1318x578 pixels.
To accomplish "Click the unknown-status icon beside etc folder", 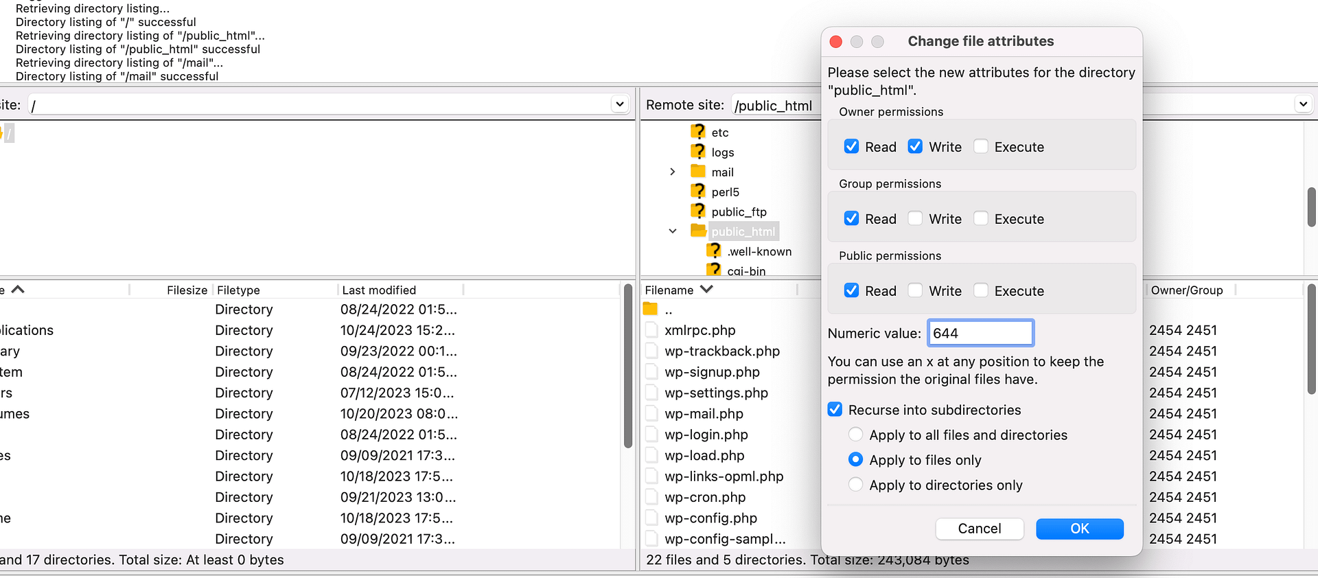I will click(x=698, y=132).
